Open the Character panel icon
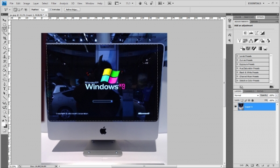 230,35
